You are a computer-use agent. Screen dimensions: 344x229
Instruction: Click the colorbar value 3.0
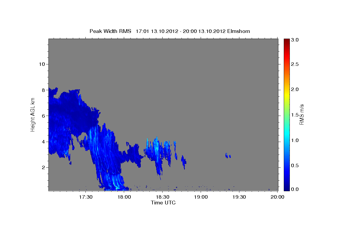pos(295,40)
